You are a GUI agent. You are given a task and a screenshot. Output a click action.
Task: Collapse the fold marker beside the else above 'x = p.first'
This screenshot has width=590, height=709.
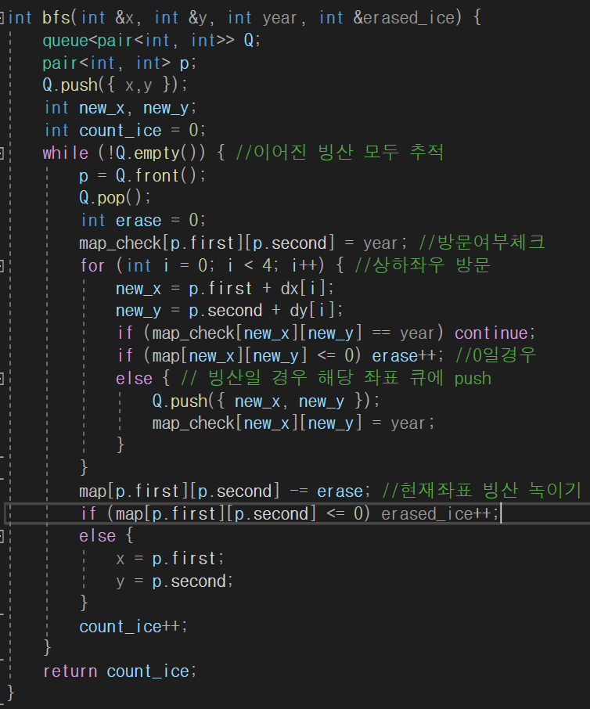2,536
